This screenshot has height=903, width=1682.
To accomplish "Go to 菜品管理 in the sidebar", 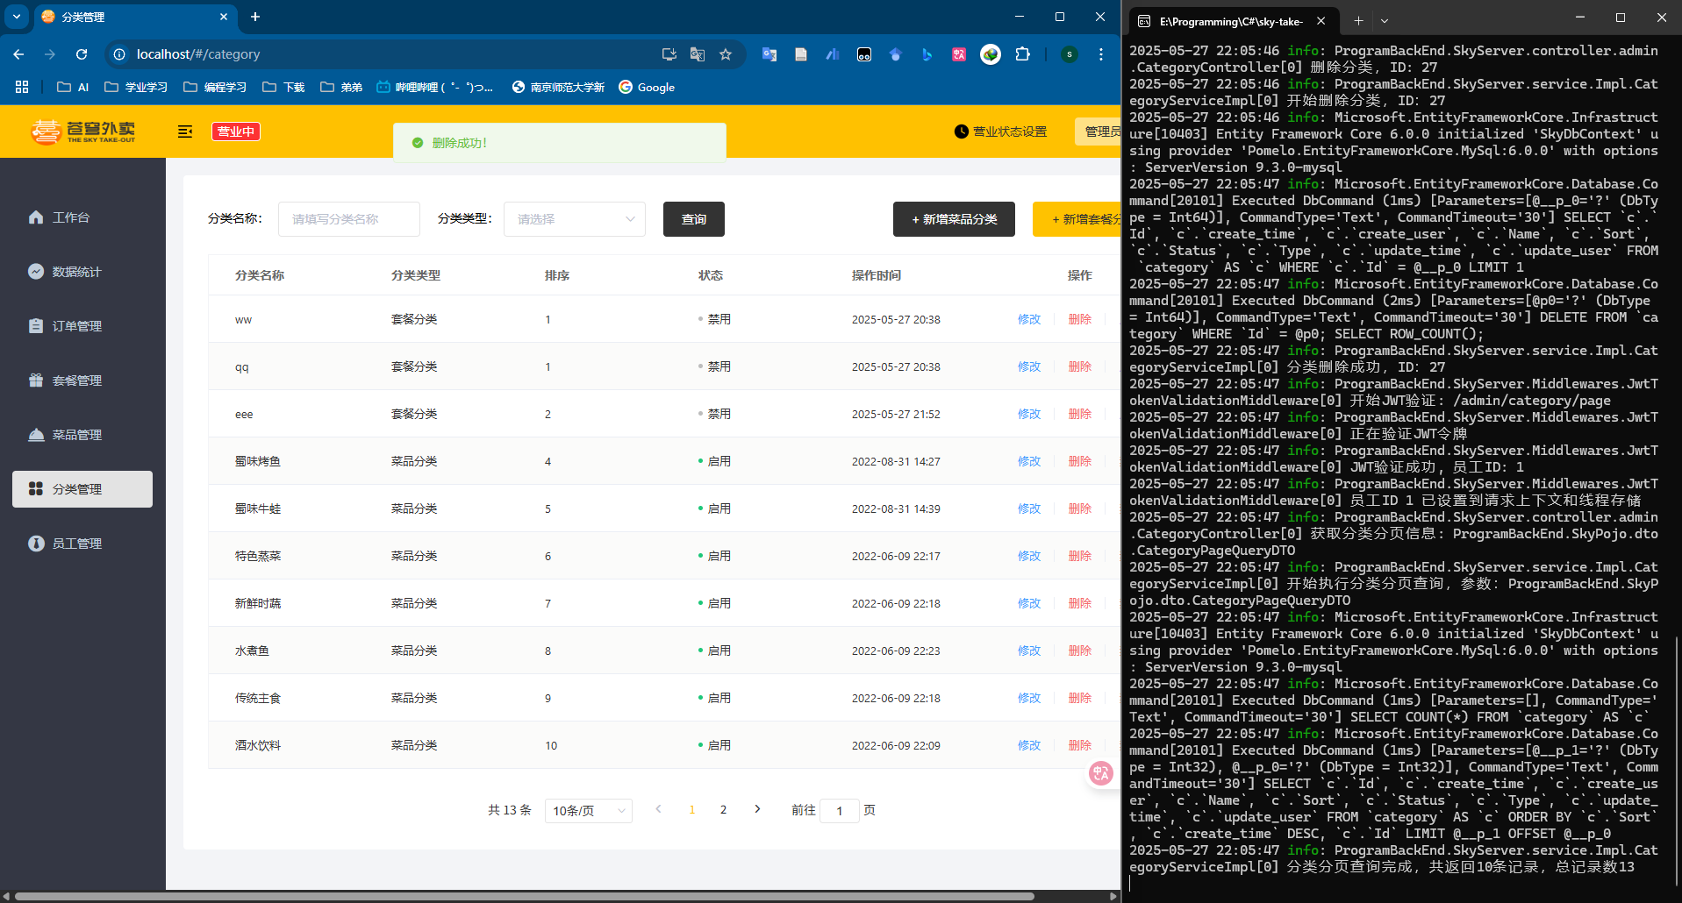I will pos(77,435).
